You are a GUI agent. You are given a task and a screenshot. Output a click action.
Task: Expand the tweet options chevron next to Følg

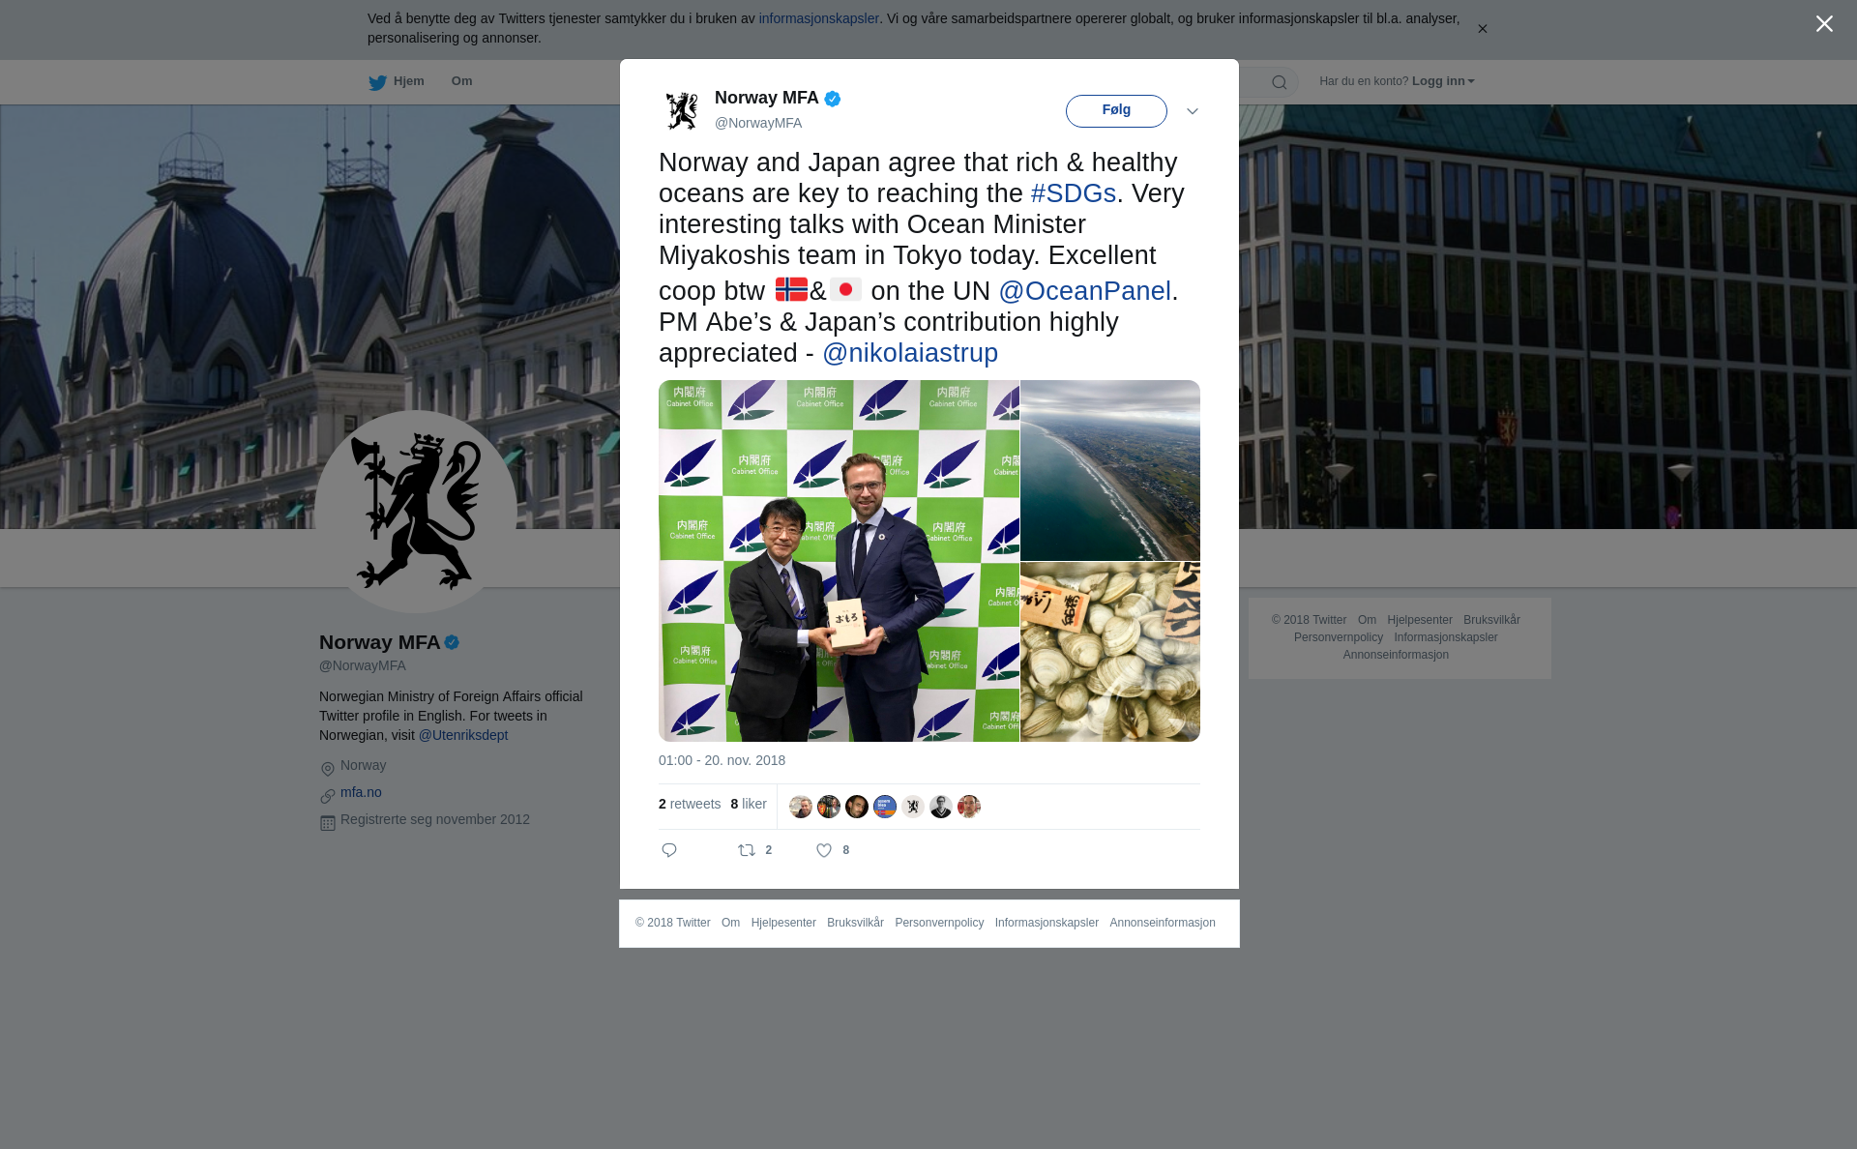point(1193,111)
